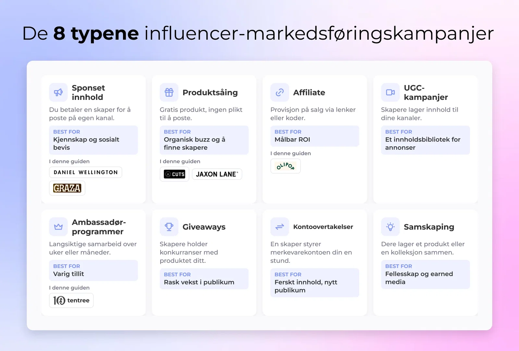
Task: Open the Daniel Wellington brand logo
Action: [86, 172]
